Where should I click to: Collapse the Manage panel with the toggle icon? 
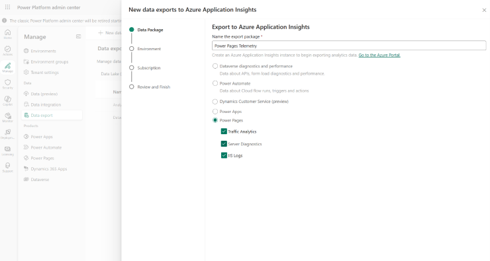pos(78,36)
